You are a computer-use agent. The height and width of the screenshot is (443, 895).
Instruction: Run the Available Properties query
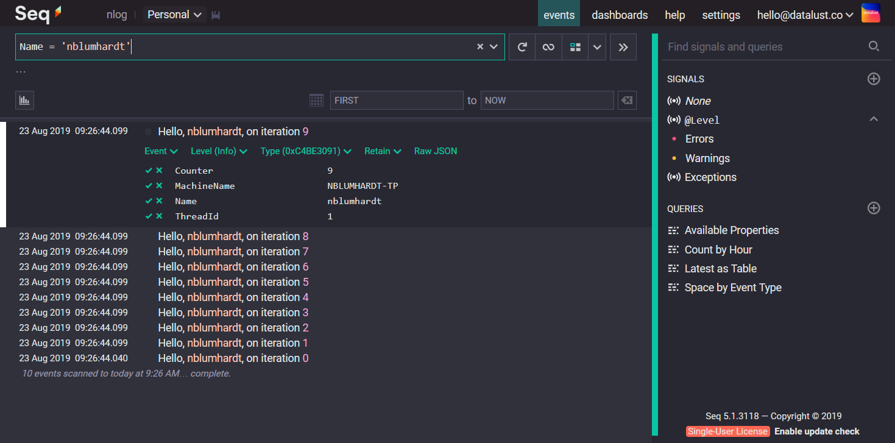(732, 230)
